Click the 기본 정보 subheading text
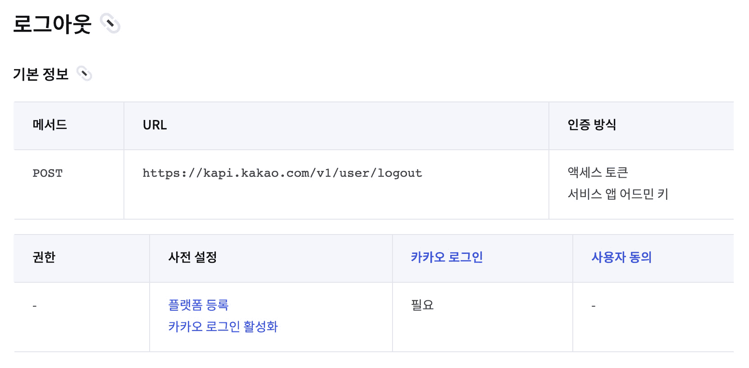This screenshot has height=368, width=749. click(x=41, y=74)
